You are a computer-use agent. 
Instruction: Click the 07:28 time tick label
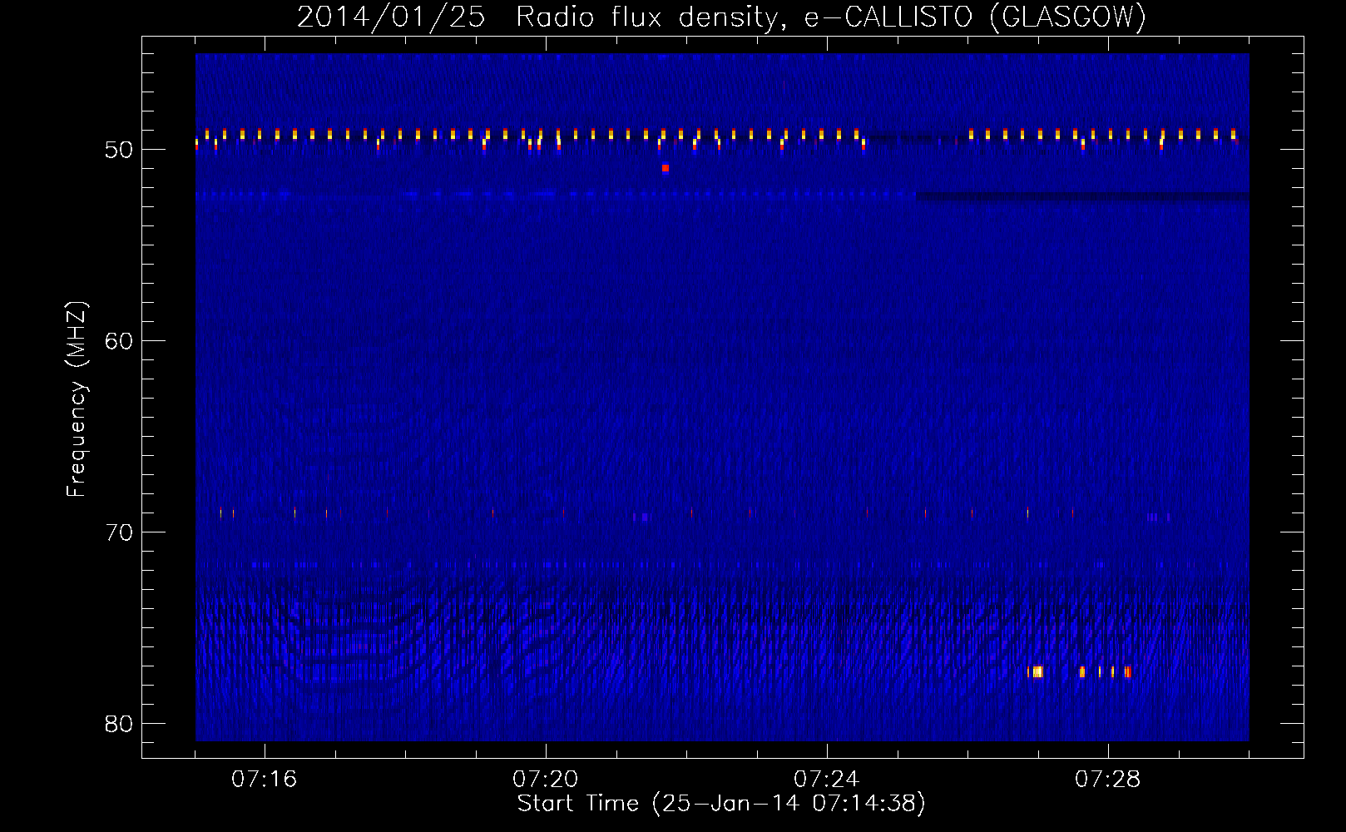1107,780
